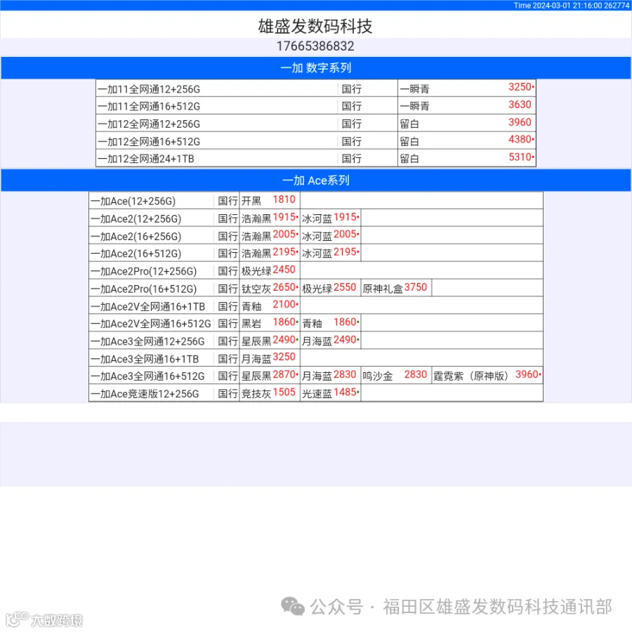This screenshot has width=632, height=632.
Task: Select row 一加Ace2V全网通16+512G
Action: tap(315, 323)
